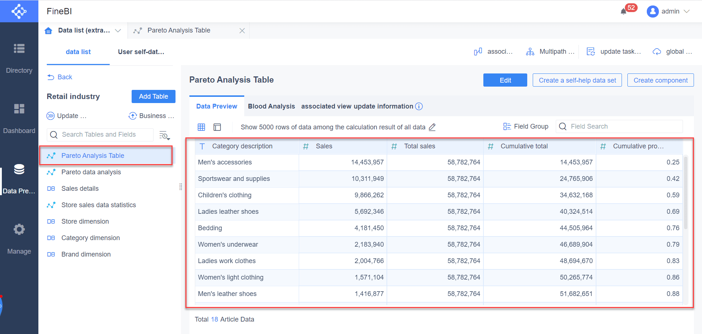
Task: Open the Manage gear section
Action: (19, 239)
